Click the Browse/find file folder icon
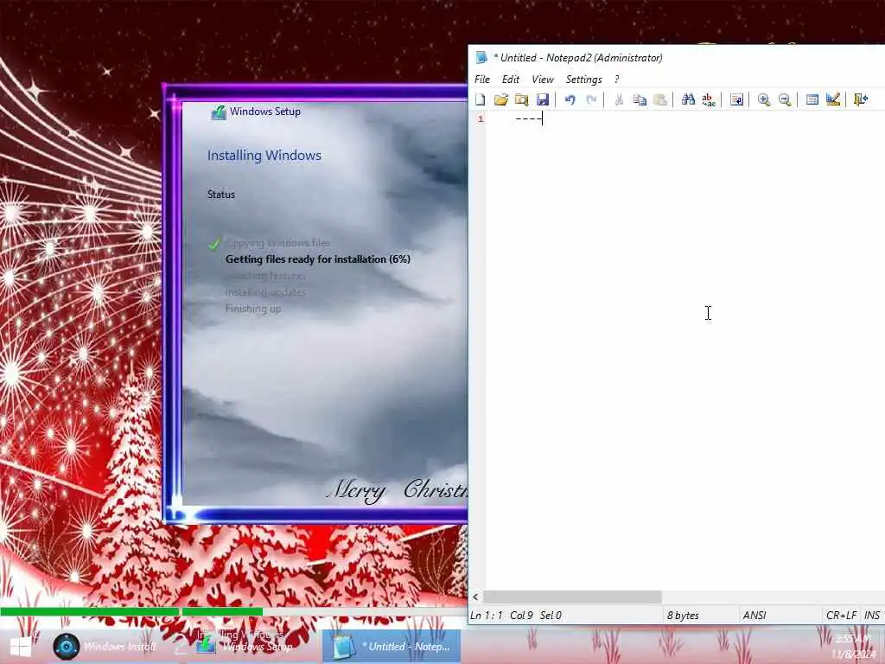Image resolution: width=885 pixels, height=664 pixels. 521,100
